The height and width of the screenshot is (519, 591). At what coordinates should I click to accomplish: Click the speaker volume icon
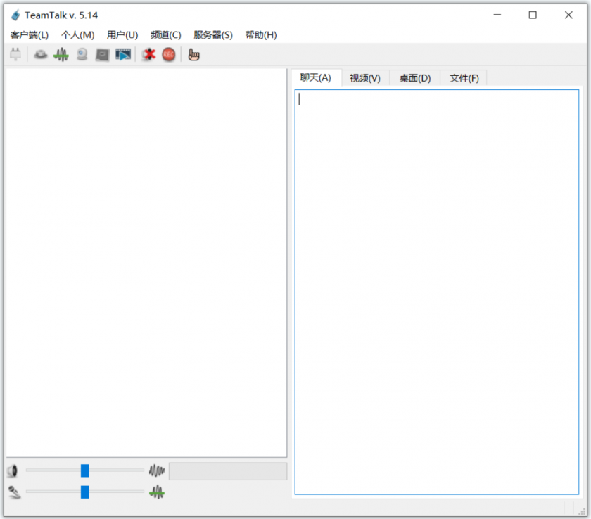tap(13, 470)
